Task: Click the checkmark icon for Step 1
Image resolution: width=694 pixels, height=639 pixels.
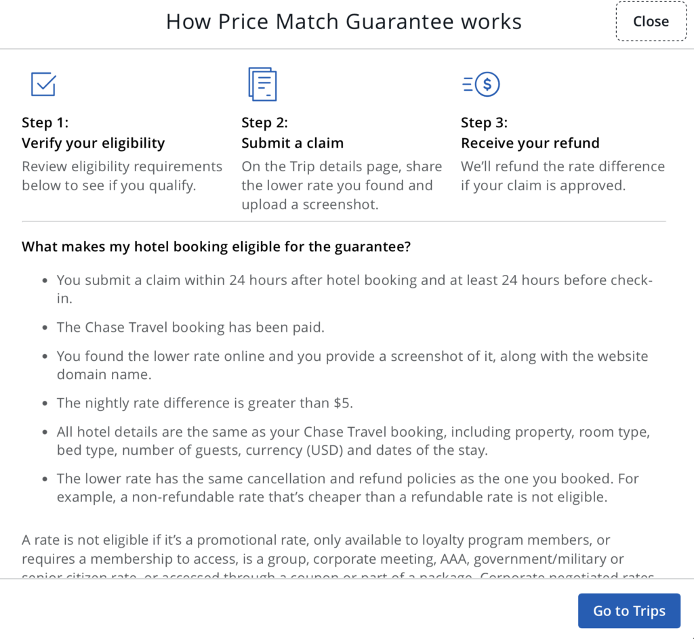Action: (43, 84)
